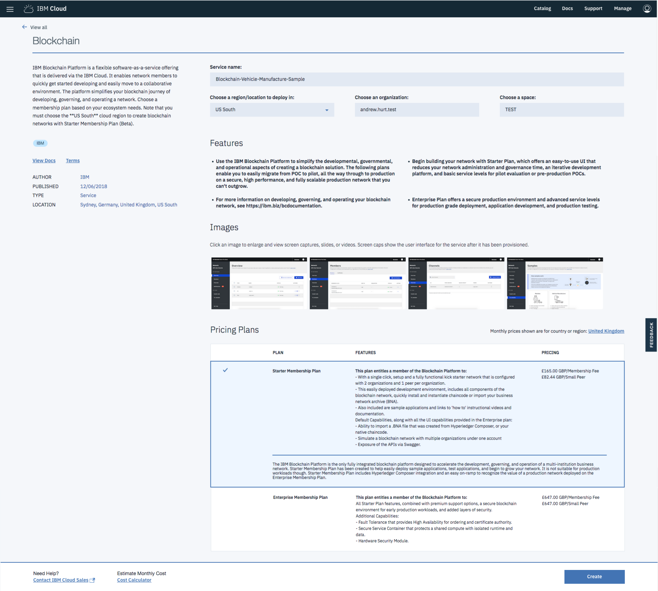Screen dimensions: 658x591
Task: Click the FEATURES column header
Action: pos(365,353)
